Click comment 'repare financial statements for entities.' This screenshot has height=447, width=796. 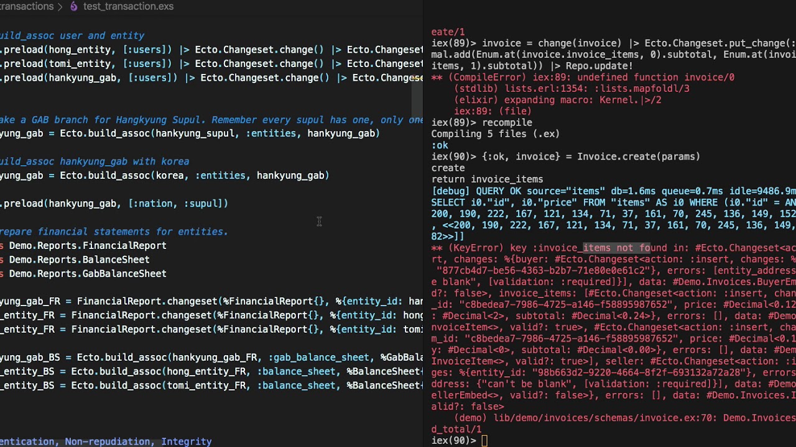tap(114, 232)
